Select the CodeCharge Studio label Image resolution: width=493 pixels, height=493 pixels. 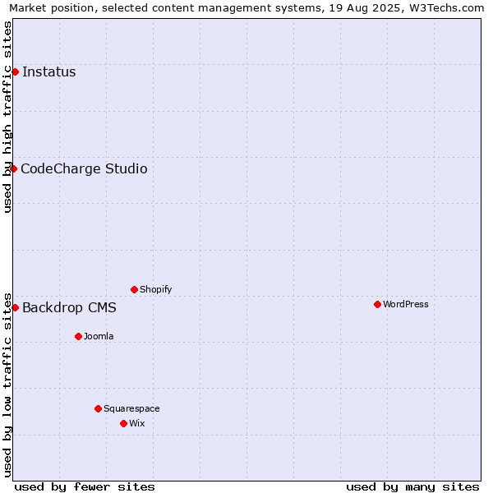point(84,168)
